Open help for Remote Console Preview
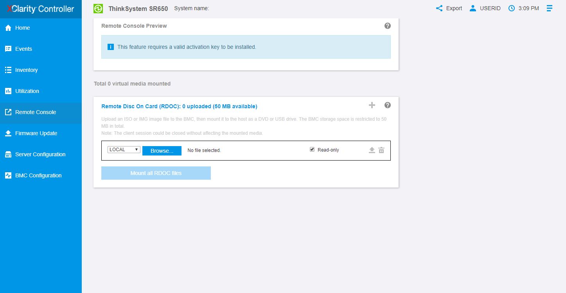The height and width of the screenshot is (293, 566). (388, 26)
